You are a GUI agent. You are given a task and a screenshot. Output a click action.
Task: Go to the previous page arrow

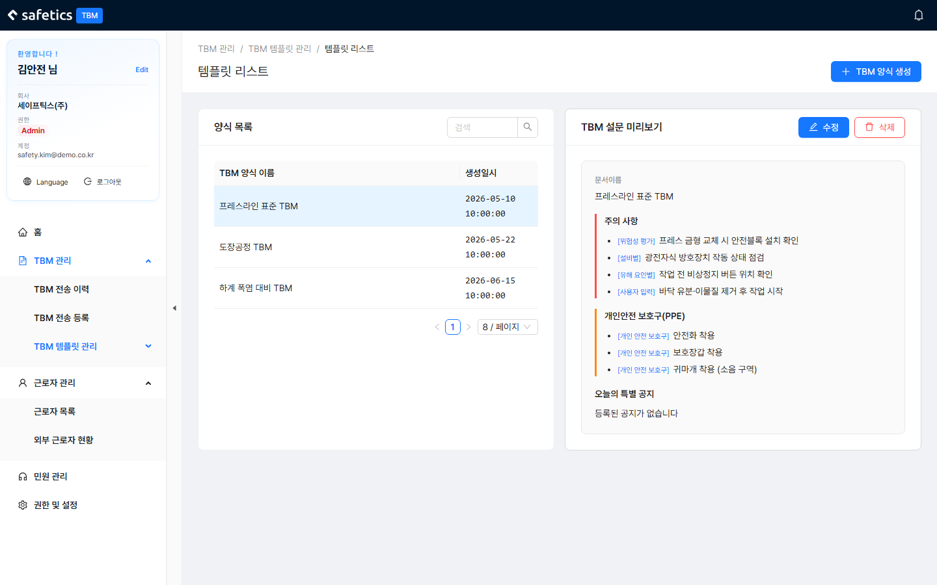[437, 327]
